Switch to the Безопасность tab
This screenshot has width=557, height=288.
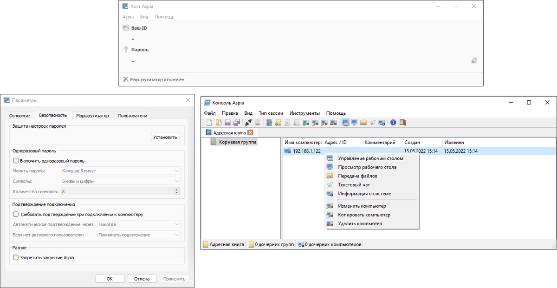pos(53,115)
